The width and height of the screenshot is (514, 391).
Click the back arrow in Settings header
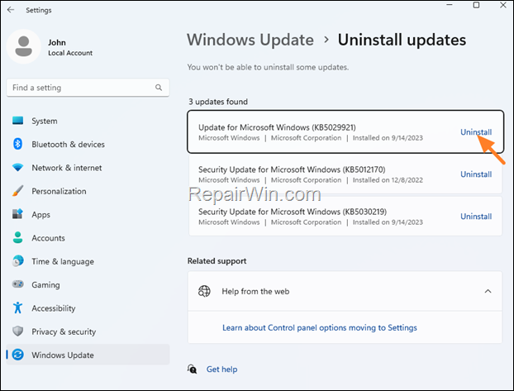tap(11, 10)
